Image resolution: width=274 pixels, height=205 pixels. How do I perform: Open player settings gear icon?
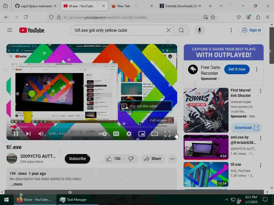coord(129,134)
